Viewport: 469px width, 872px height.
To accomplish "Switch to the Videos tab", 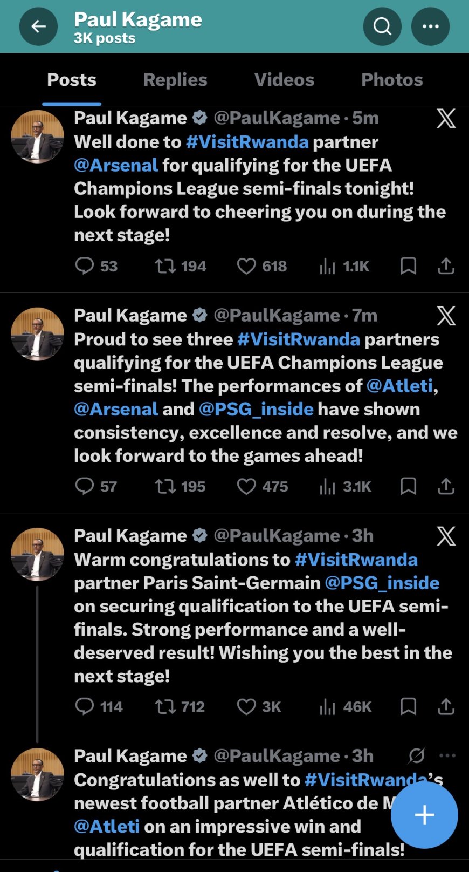I will [x=284, y=80].
